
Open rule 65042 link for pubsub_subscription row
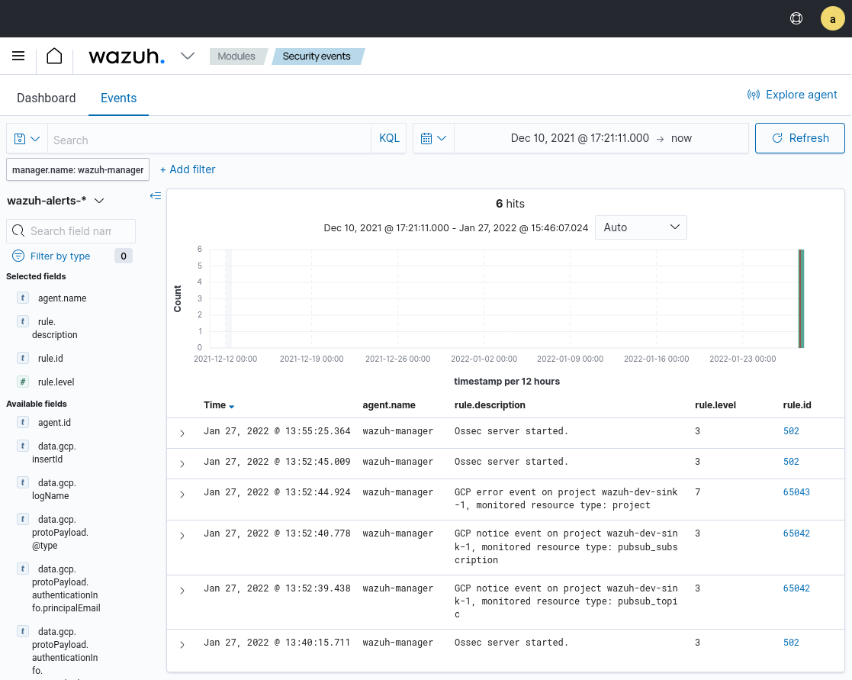(796, 533)
